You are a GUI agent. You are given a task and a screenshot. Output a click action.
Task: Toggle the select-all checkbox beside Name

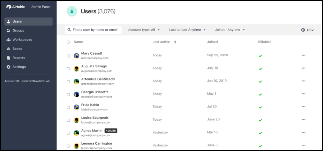click(68, 42)
